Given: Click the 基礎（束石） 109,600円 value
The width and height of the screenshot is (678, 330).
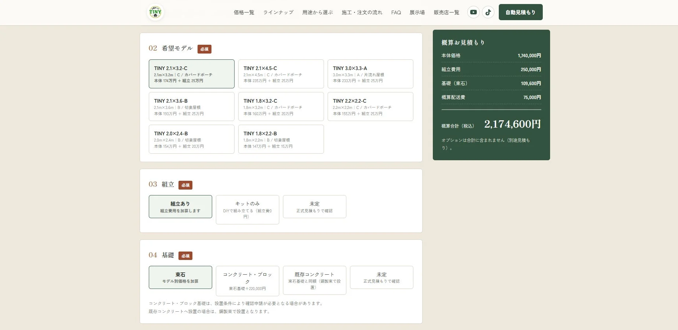Looking at the screenshot, I should click(x=531, y=84).
